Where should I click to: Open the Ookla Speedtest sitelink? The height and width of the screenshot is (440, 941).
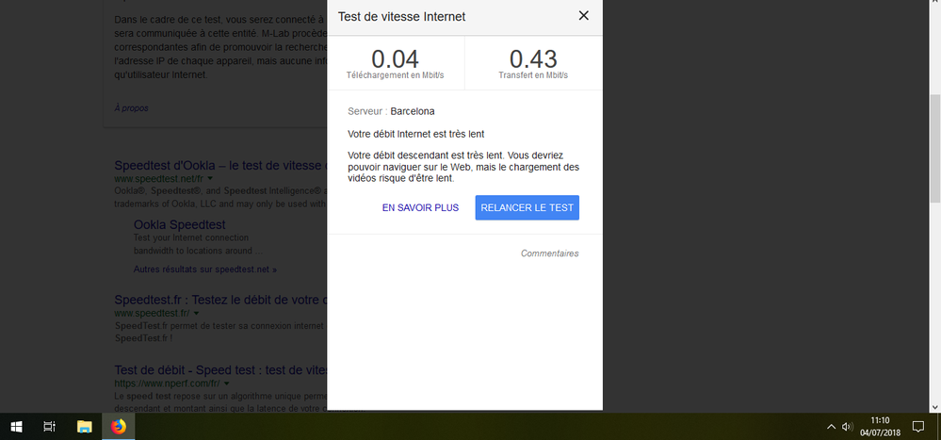pyautogui.click(x=179, y=225)
